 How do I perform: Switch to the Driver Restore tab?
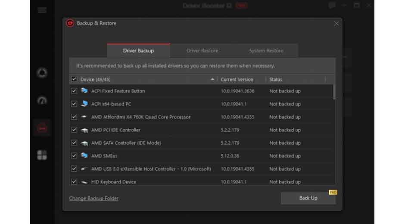(202, 51)
